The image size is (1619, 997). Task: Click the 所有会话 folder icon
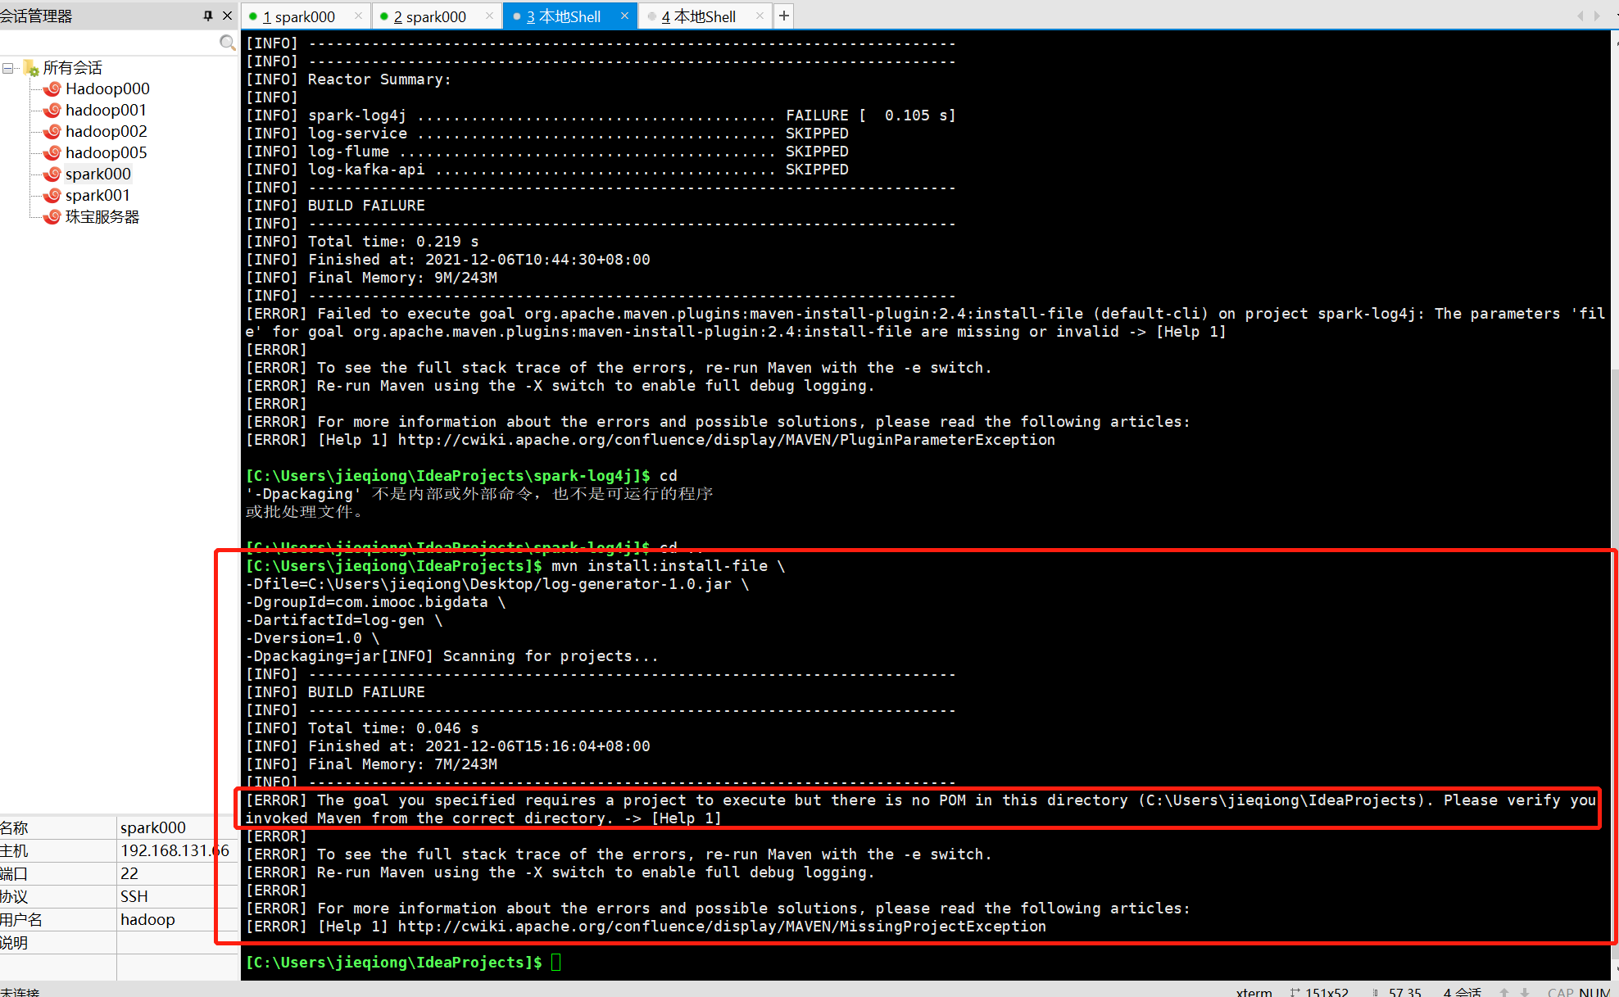pos(31,68)
